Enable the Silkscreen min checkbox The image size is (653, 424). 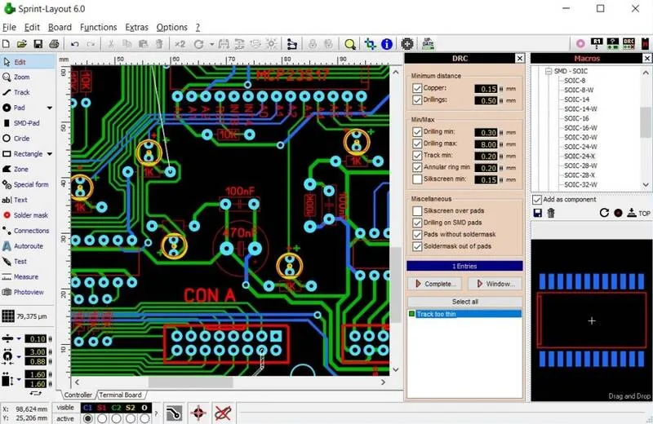point(417,179)
